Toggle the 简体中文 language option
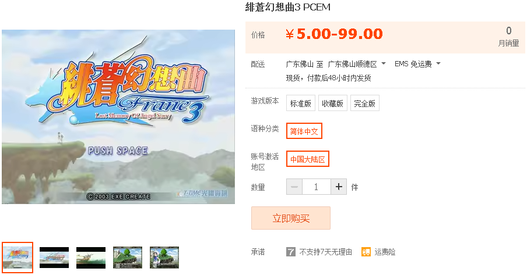The image size is (527, 275). (304, 131)
